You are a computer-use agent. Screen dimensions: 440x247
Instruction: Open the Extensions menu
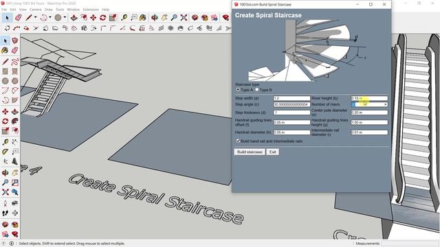coord(91,10)
